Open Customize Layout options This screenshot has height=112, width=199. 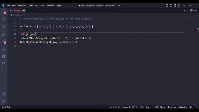[179, 6]
